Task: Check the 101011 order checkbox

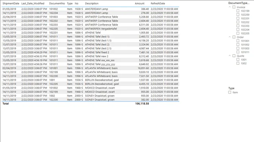Action: pyautogui.click(x=238, y=52)
